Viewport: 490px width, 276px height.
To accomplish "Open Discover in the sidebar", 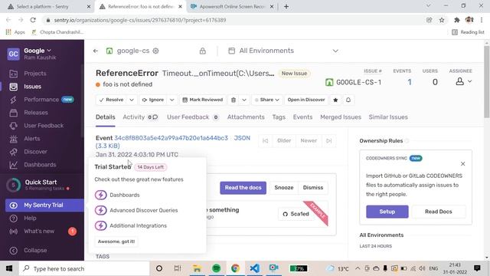I will (x=36, y=152).
